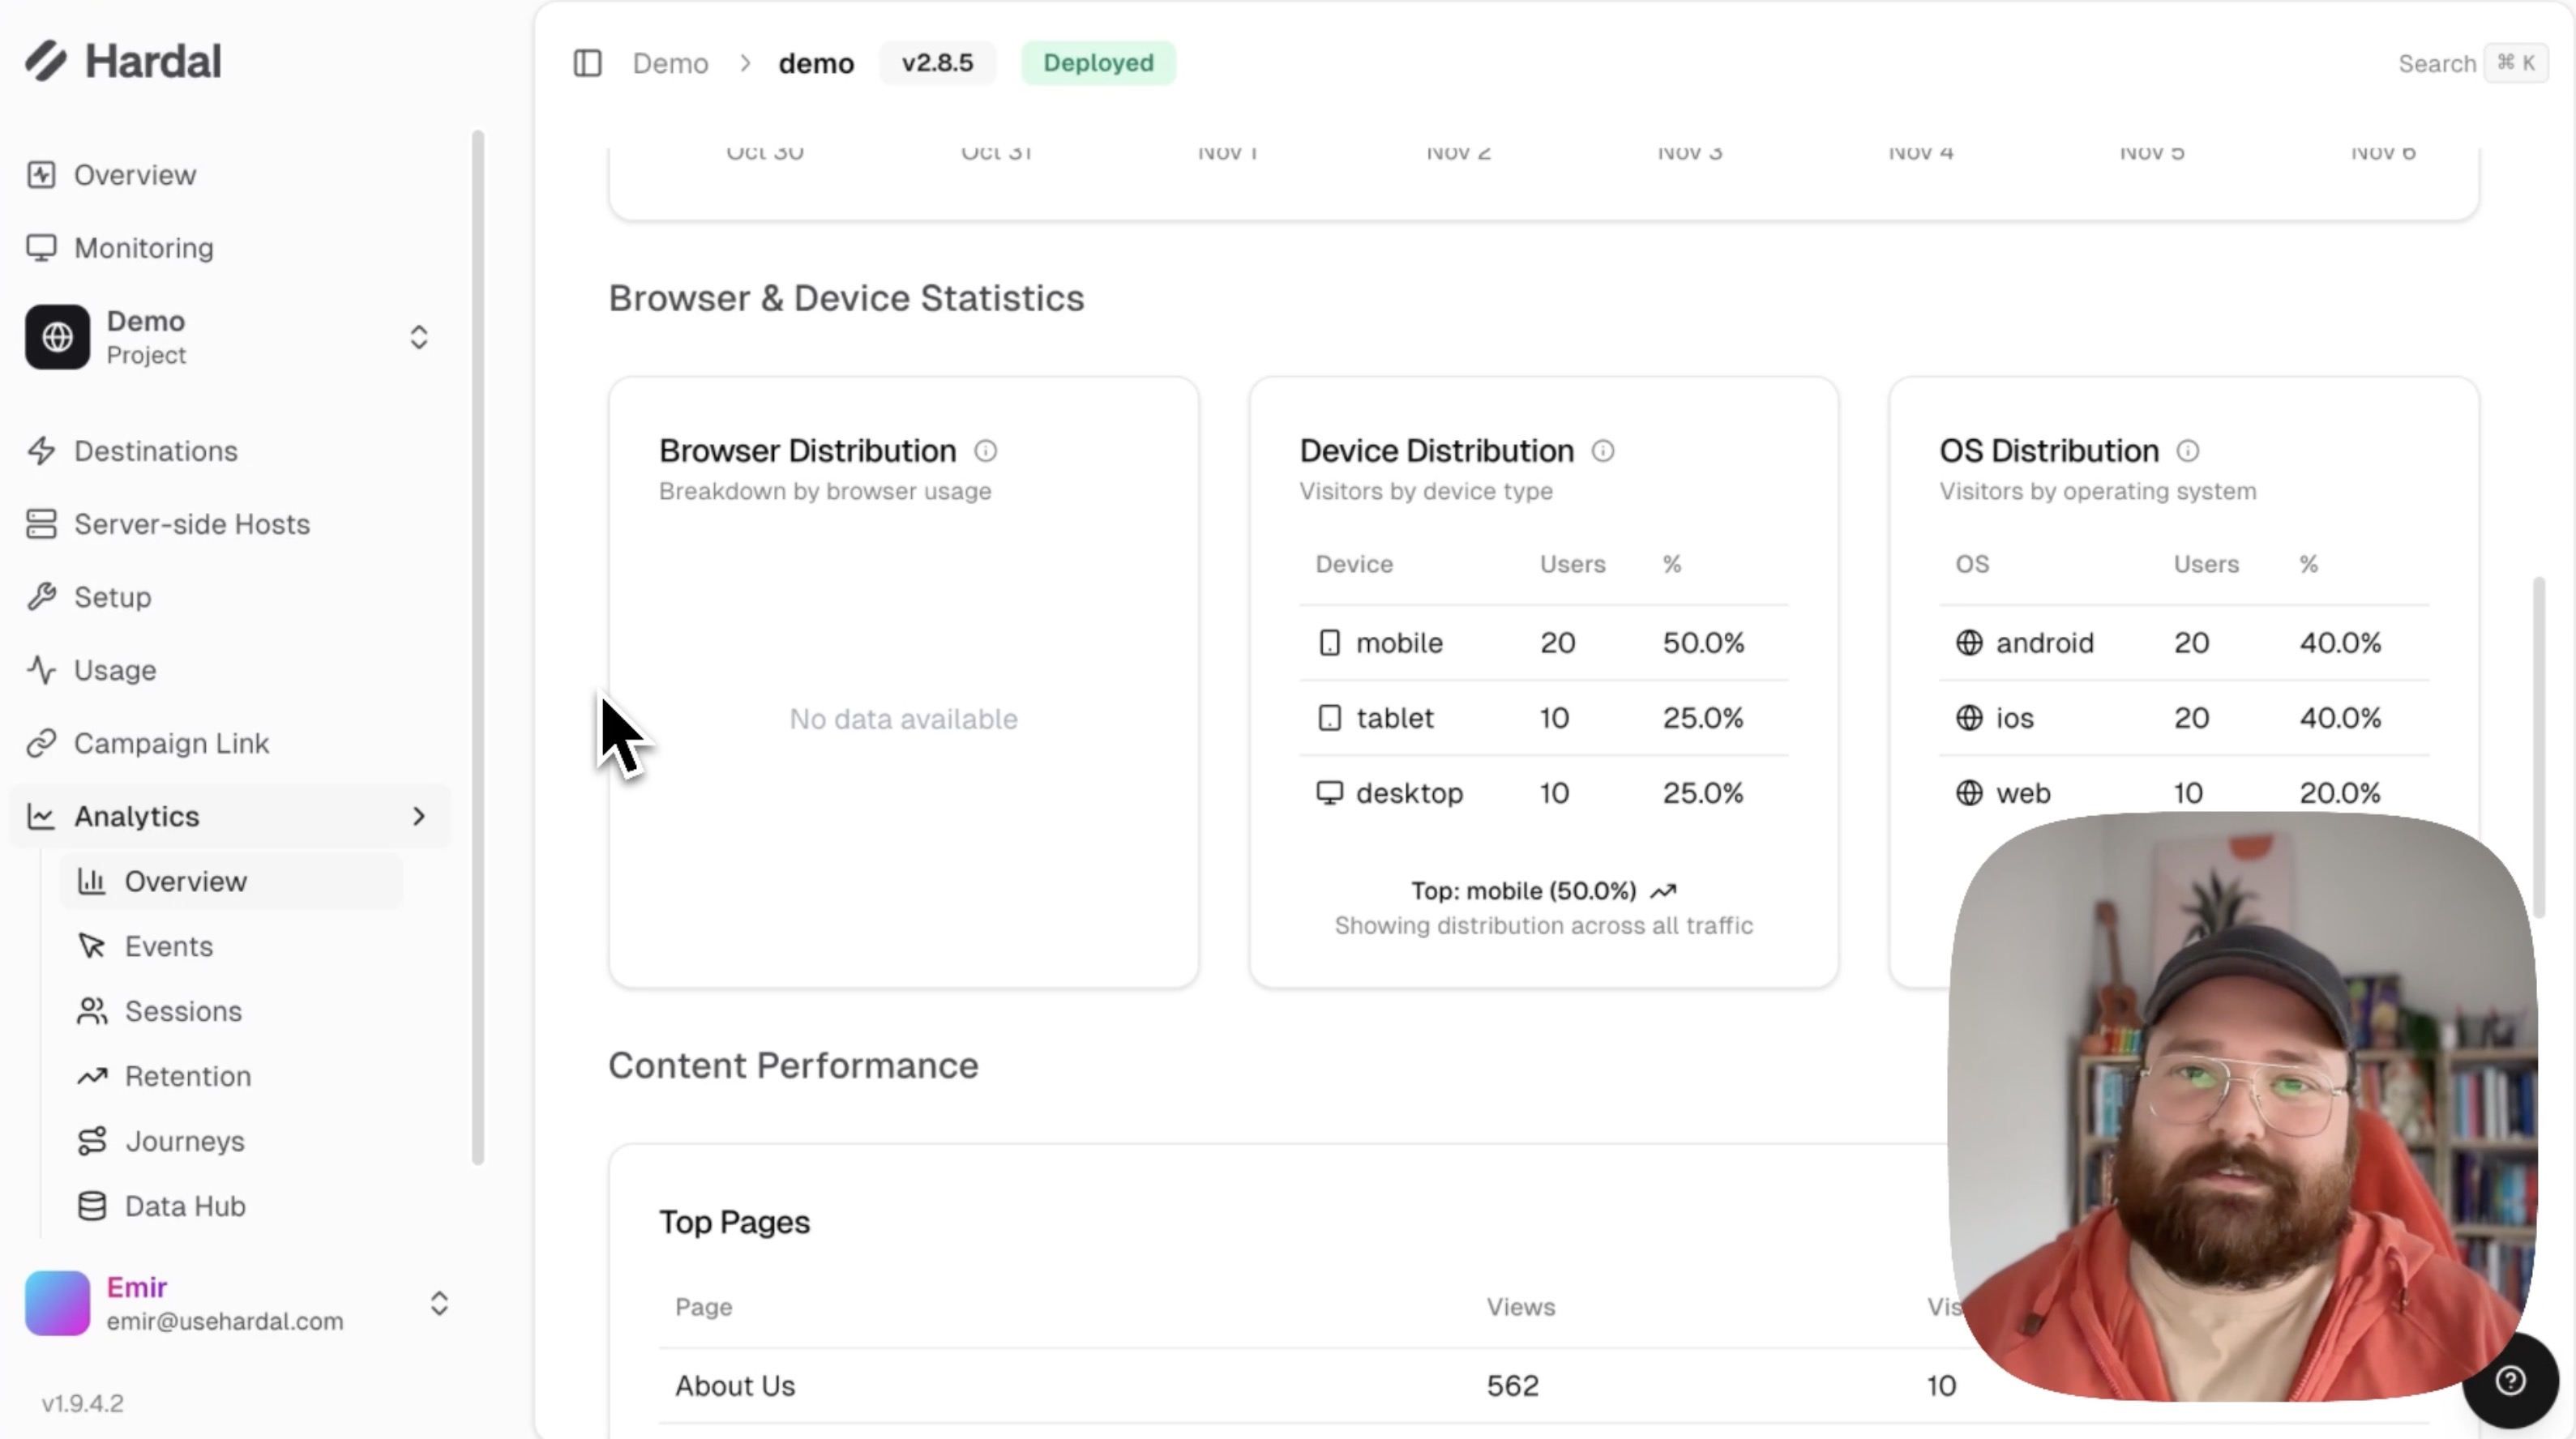Screen dimensions: 2576x1439
Task: Click the Events cursor icon
Action: [x=92, y=946]
